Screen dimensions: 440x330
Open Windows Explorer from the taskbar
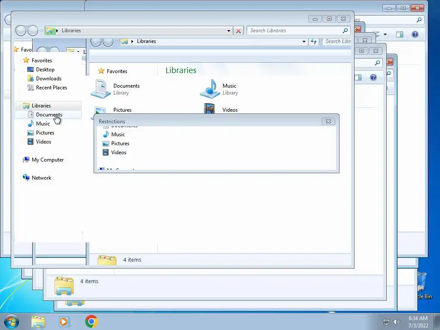tap(38, 322)
